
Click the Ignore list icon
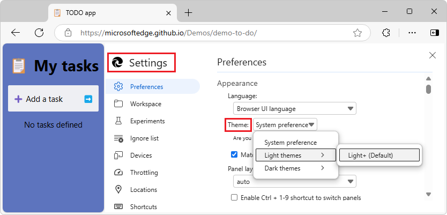[x=118, y=138]
